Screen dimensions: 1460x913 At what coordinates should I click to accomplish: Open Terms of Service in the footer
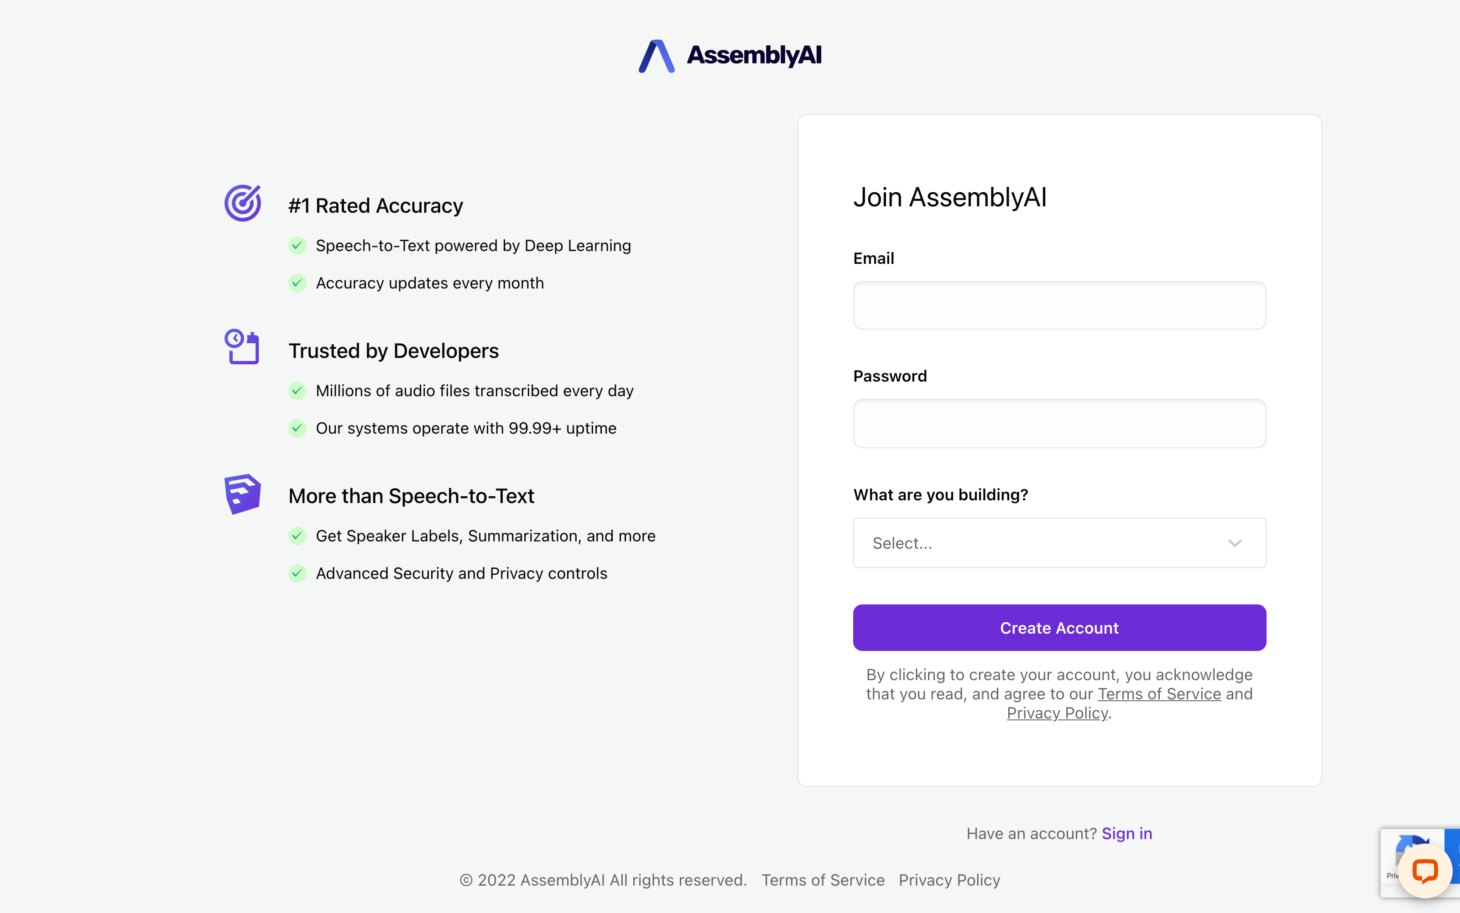[x=823, y=880]
